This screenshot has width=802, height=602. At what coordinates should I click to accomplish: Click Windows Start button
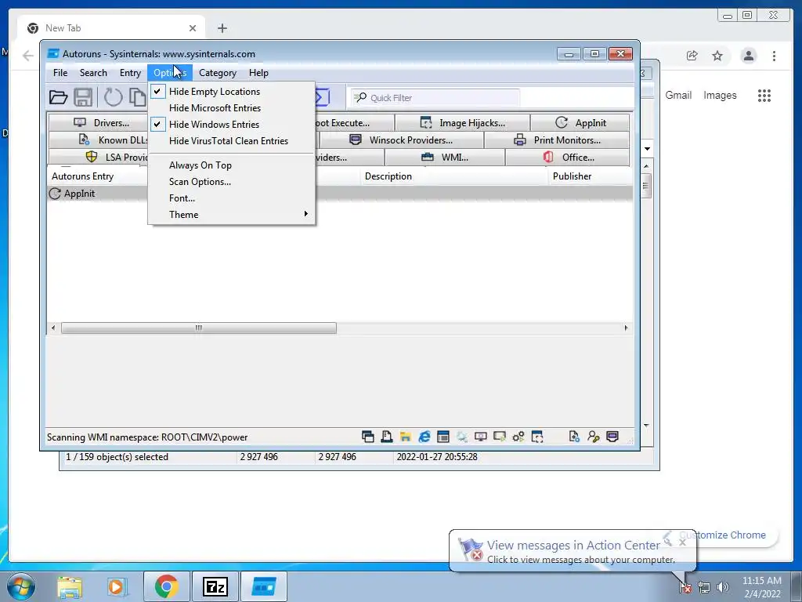click(x=20, y=586)
